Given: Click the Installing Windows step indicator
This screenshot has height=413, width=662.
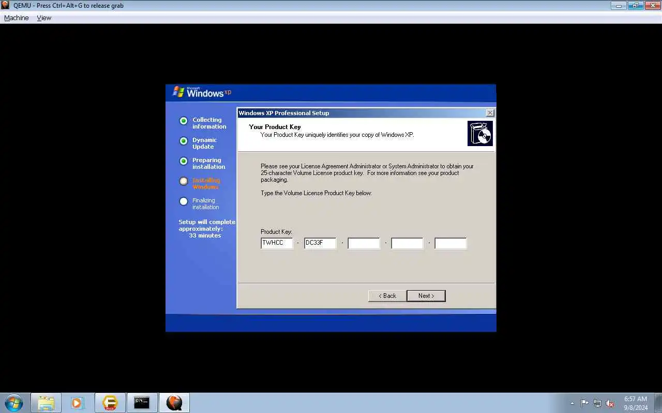Looking at the screenshot, I should [x=184, y=181].
